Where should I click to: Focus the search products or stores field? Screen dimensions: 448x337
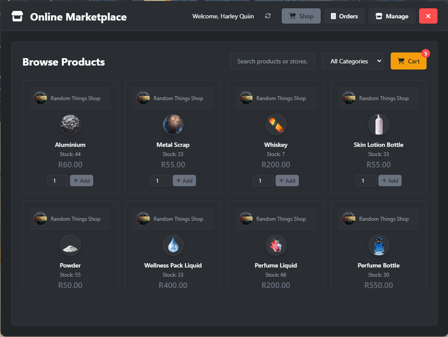tap(272, 61)
